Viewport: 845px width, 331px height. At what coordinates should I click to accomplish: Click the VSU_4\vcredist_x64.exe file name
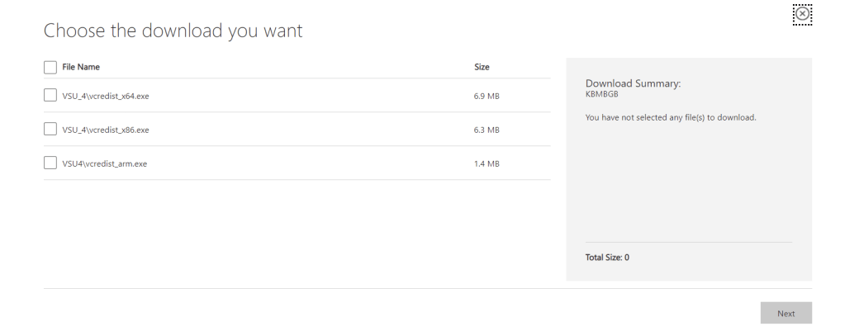106,97
